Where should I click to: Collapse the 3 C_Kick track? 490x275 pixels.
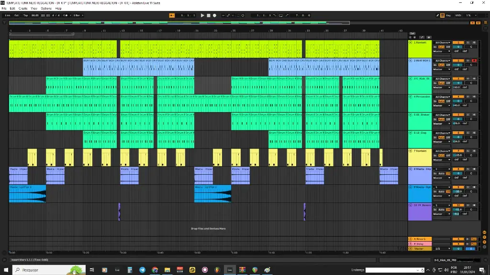click(411, 79)
